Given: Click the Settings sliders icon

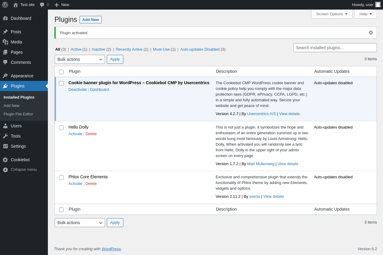Looking at the screenshot, I should pyautogui.click(x=5, y=146).
